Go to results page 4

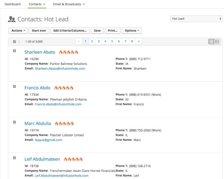(x=105, y=41)
